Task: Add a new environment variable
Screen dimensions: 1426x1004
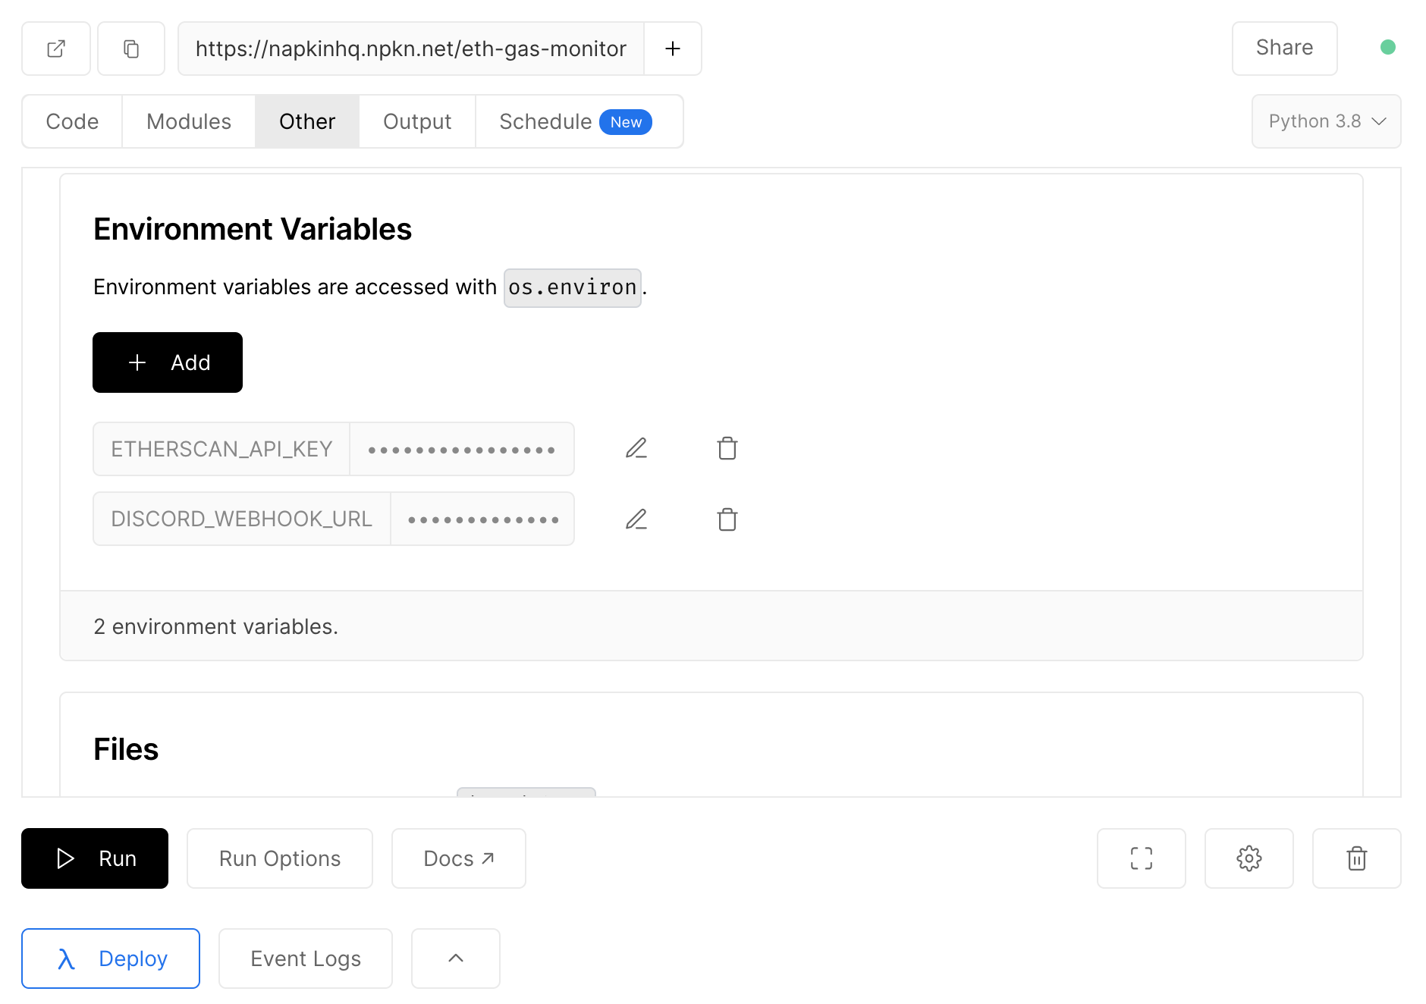Action: (x=168, y=362)
